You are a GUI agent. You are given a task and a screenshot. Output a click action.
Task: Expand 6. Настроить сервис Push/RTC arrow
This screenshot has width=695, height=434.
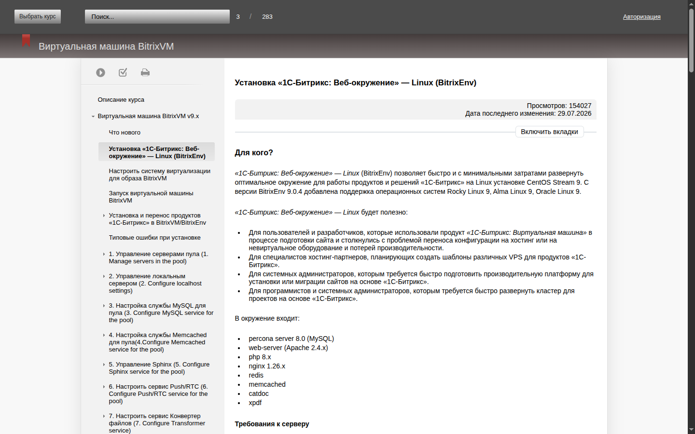104,387
